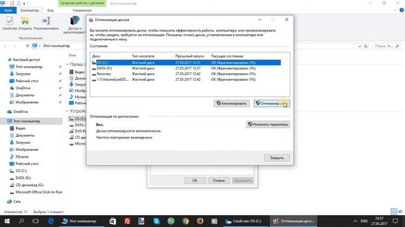Click the Explorer help question-mark icon
The height and width of the screenshot is (227, 405).
point(402,10)
